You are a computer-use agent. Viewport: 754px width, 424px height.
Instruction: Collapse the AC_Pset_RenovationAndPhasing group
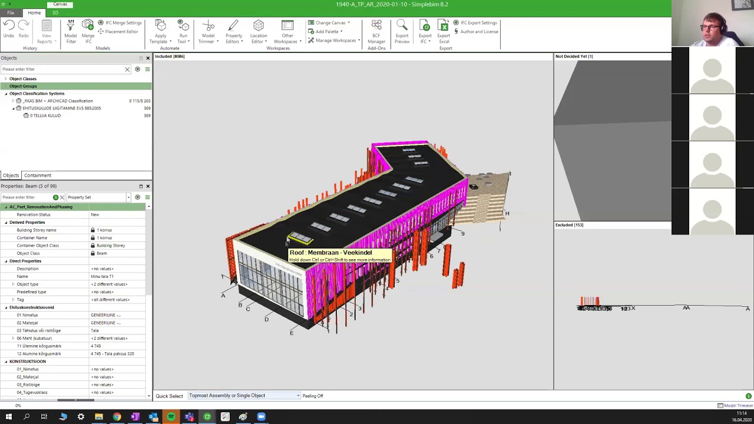[x=6, y=207]
